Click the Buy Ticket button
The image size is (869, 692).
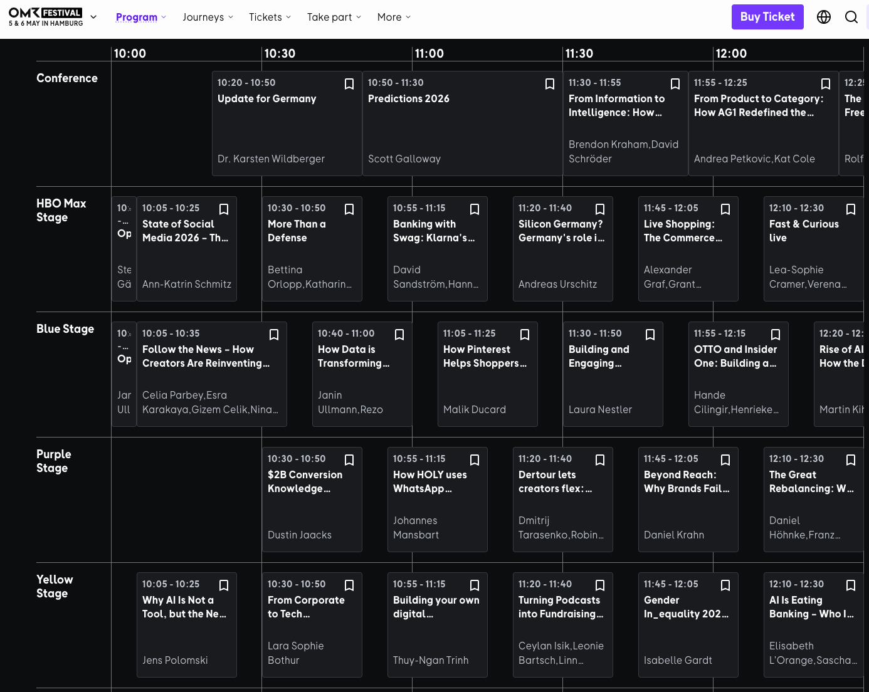(x=767, y=17)
